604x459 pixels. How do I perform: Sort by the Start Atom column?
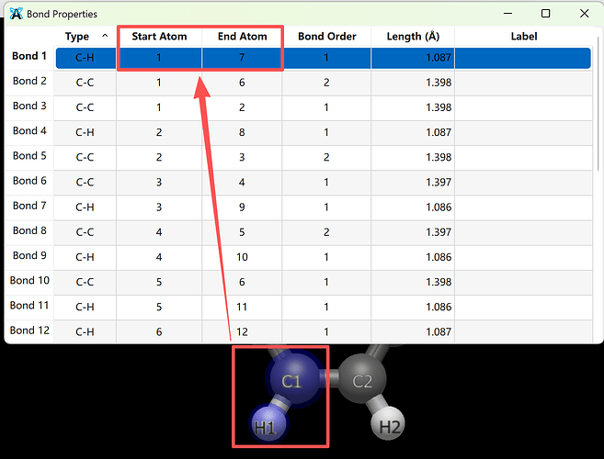pos(159,37)
